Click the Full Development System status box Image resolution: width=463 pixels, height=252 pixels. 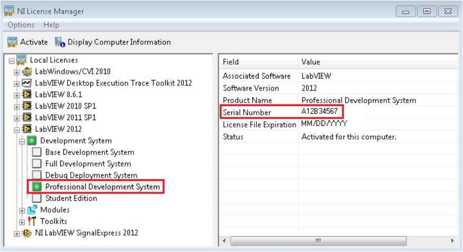pyautogui.click(x=36, y=163)
